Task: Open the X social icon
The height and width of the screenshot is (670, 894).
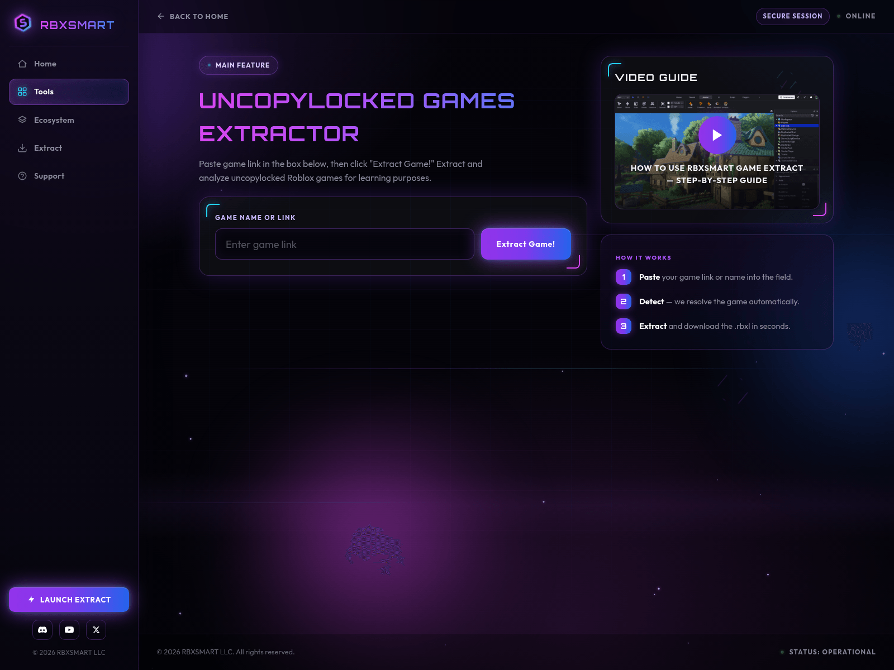Action: coord(96,630)
